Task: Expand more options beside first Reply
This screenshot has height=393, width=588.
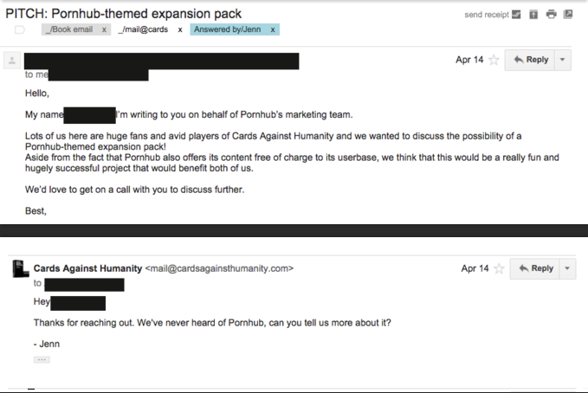Action: (563, 60)
